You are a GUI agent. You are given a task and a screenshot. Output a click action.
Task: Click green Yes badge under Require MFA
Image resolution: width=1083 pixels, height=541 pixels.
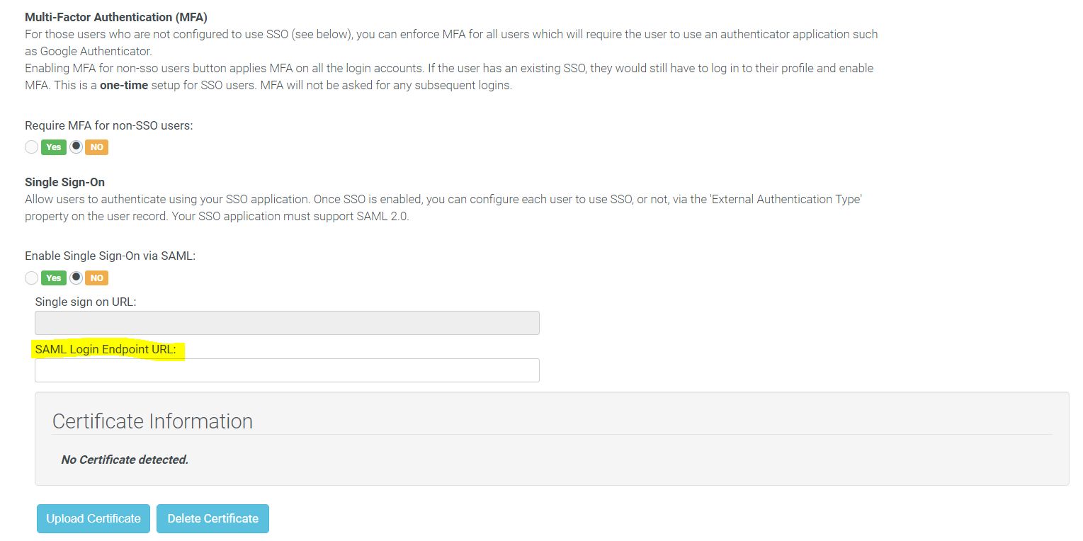53,147
